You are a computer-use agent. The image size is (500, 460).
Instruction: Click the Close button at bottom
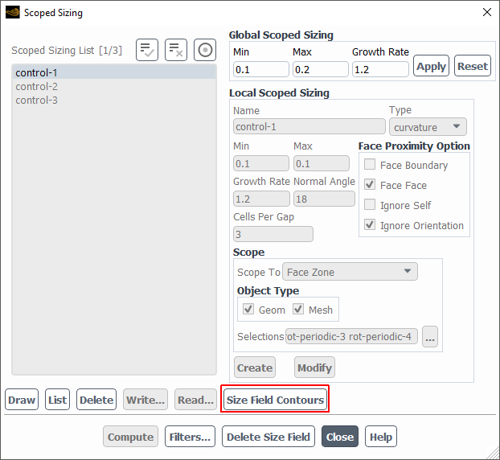click(x=340, y=437)
